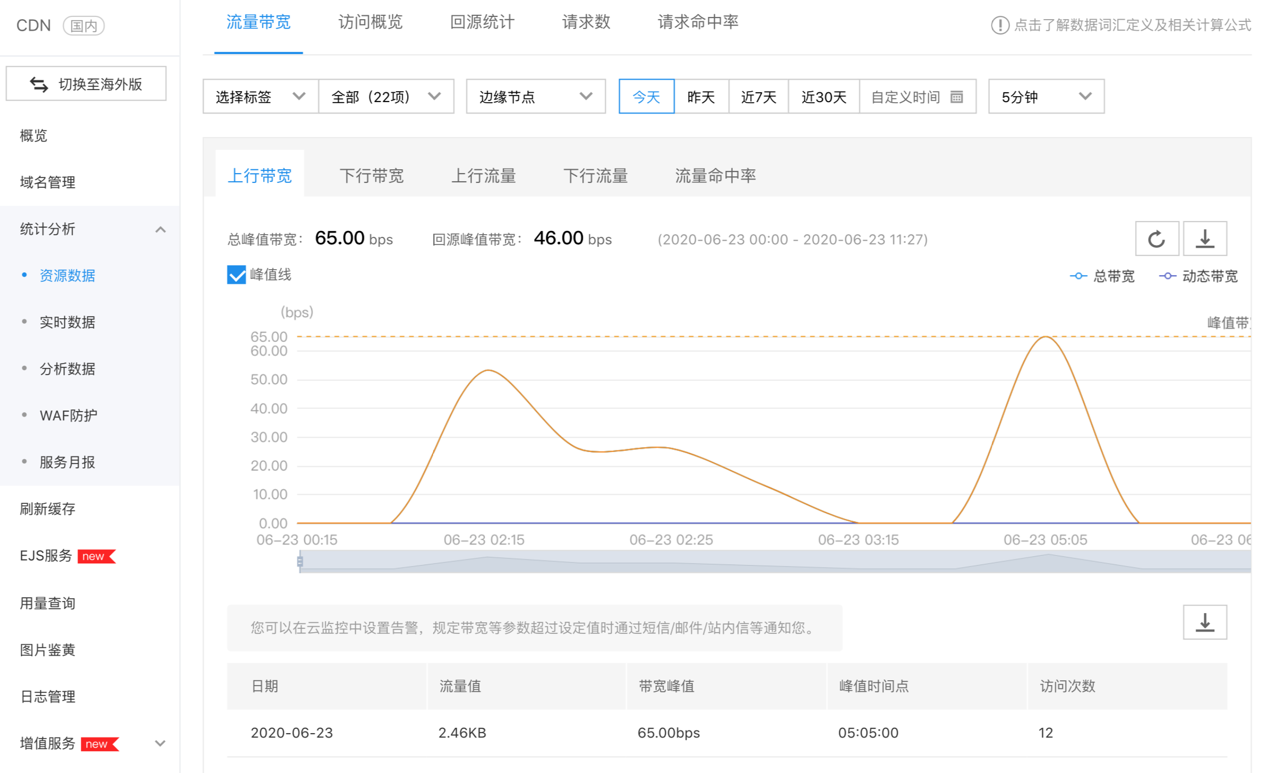Toggle 动态带宽 legend series marker
The height and width of the screenshot is (773, 1266).
point(1167,276)
